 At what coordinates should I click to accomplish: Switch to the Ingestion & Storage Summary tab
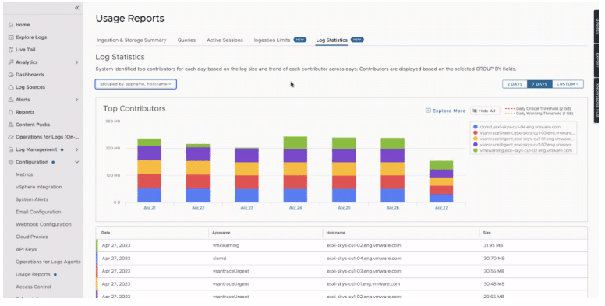click(132, 40)
